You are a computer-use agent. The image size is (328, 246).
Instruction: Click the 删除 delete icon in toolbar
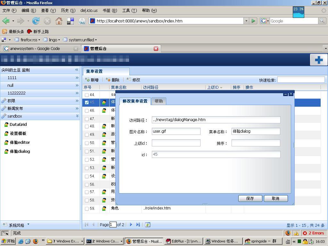click(109, 80)
